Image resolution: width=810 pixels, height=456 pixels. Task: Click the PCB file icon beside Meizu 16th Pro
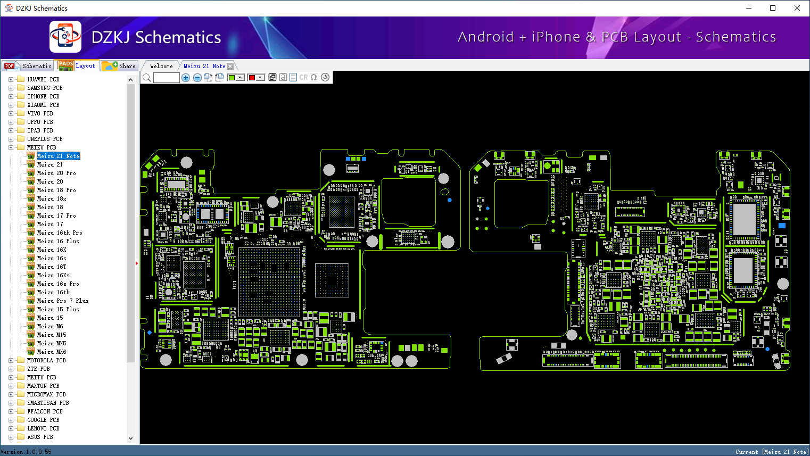coord(31,233)
